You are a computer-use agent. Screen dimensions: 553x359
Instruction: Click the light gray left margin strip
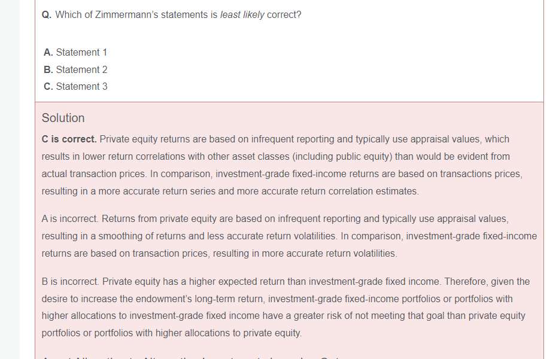pos(9,180)
